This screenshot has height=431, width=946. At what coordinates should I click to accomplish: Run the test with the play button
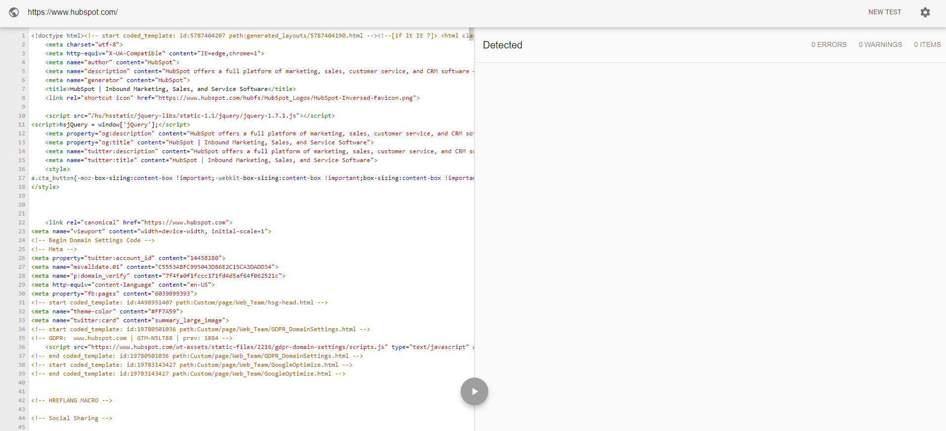(x=474, y=391)
